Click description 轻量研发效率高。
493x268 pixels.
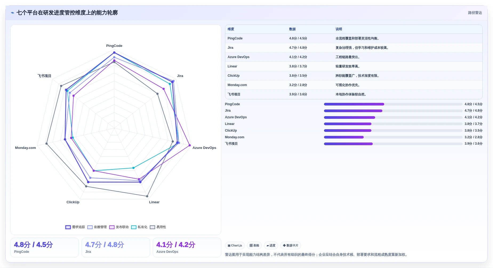coord(348,66)
